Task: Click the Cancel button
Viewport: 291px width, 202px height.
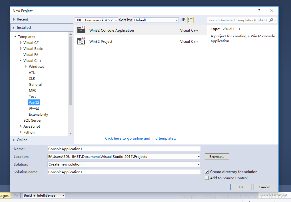Action: pyautogui.click(x=264, y=187)
